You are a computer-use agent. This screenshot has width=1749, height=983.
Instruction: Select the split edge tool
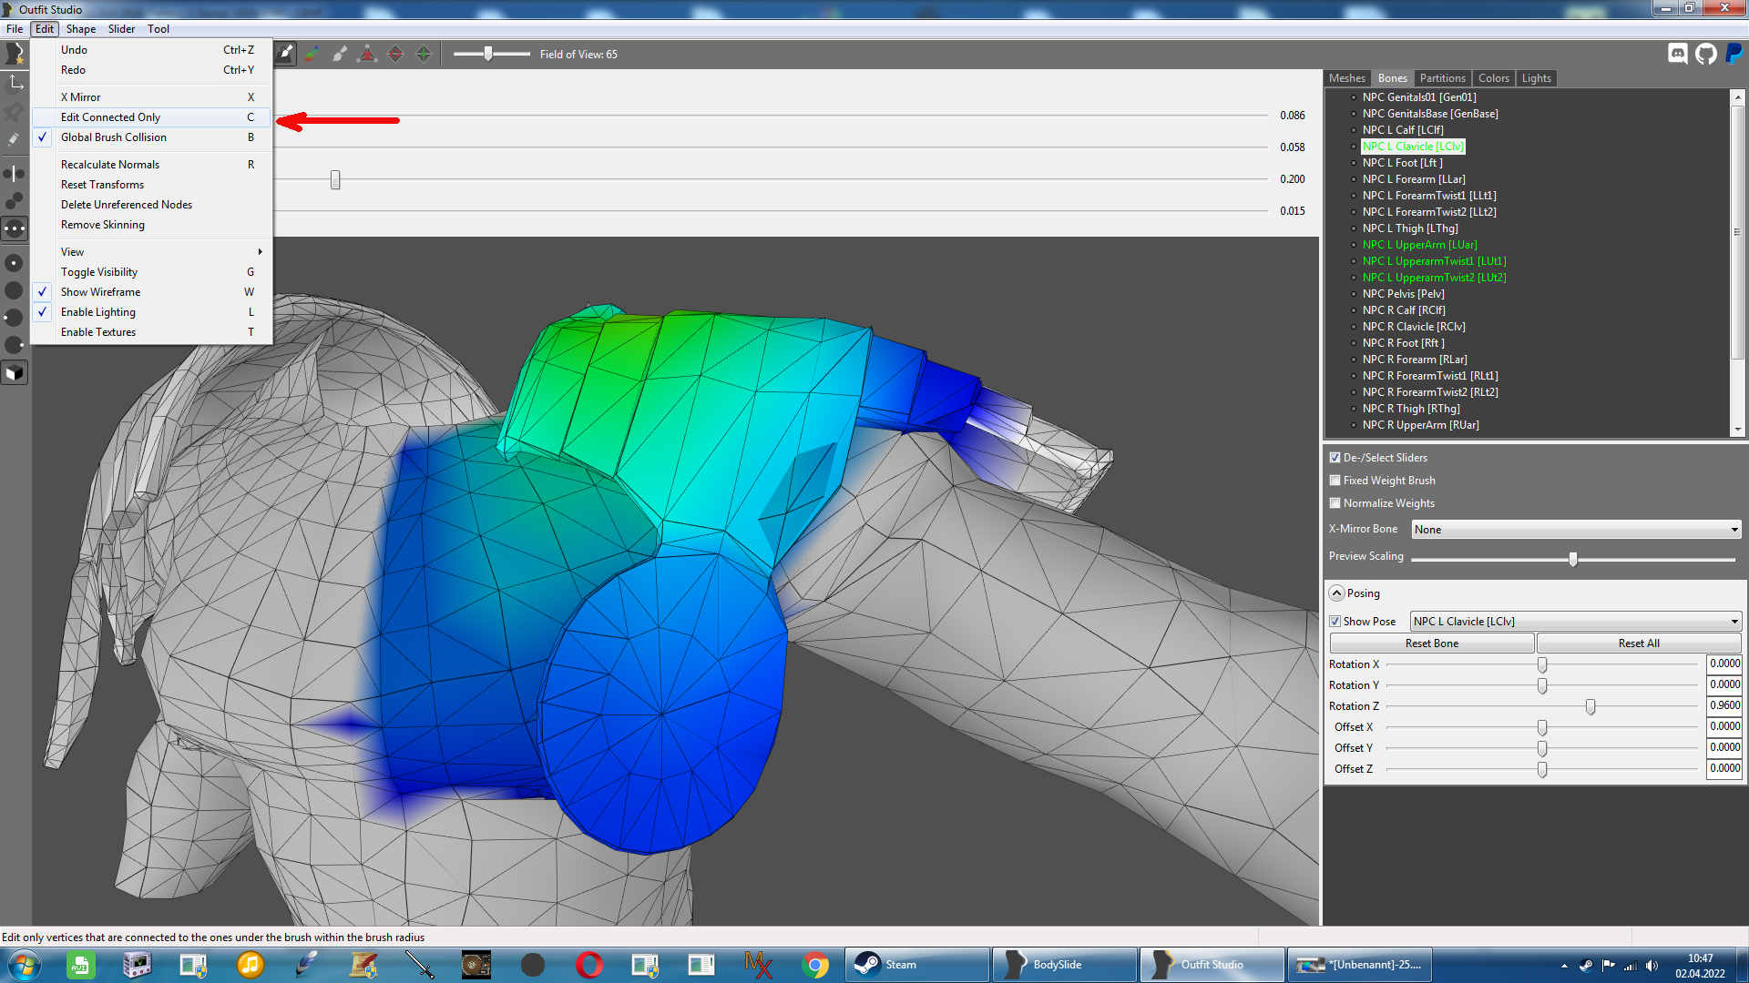pyautogui.click(x=424, y=54)
